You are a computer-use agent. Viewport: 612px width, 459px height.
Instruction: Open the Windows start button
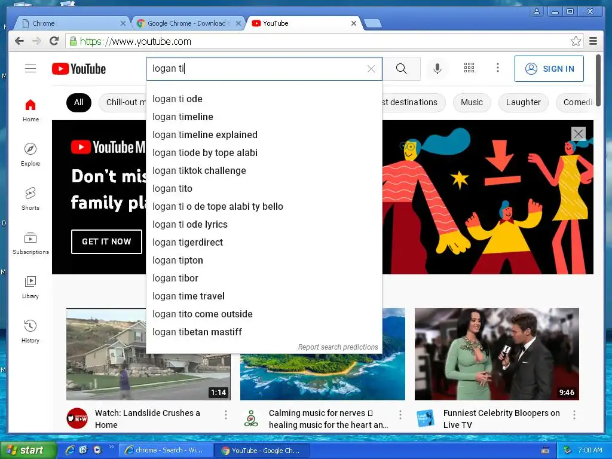[27, 450]
